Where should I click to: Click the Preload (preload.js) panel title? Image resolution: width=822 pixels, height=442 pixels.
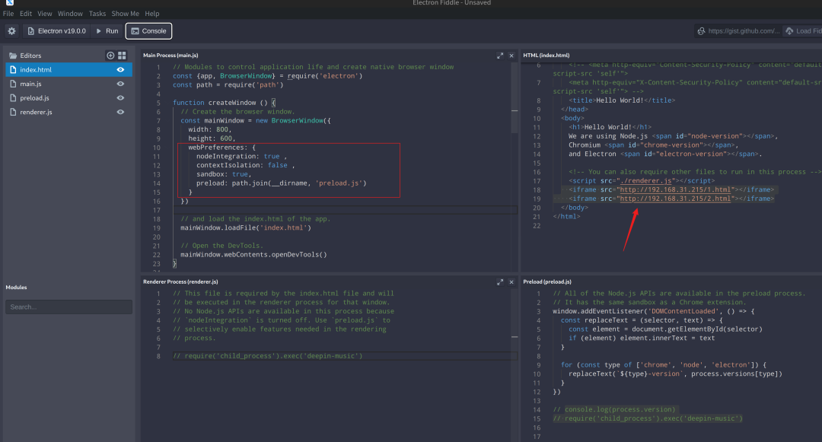pyautogui.click(x=547, y=281)
